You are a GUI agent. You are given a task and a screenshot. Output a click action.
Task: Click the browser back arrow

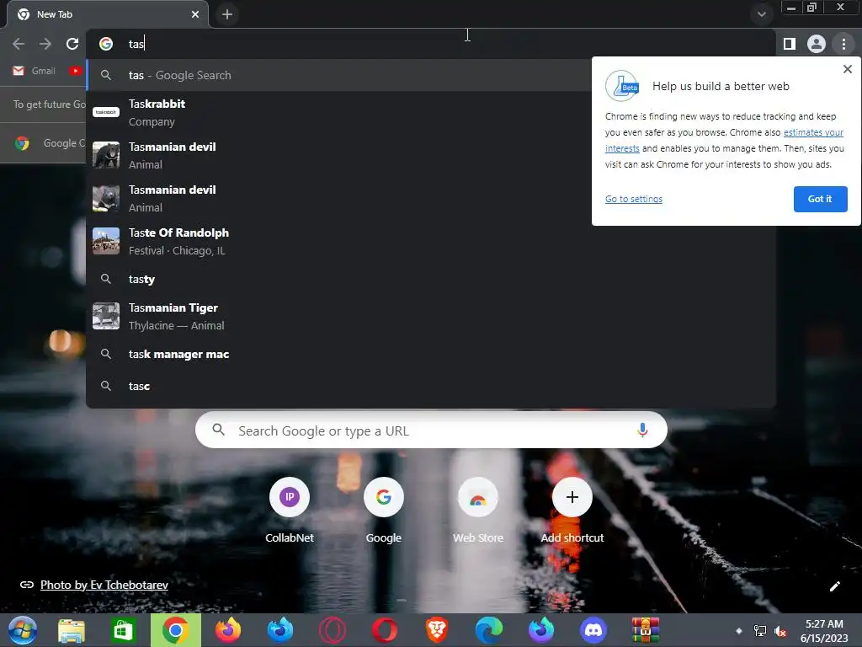pos(19,44)
